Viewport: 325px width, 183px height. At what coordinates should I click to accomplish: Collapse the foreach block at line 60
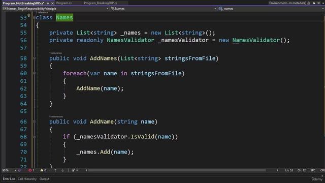click(x=35, y=73)
